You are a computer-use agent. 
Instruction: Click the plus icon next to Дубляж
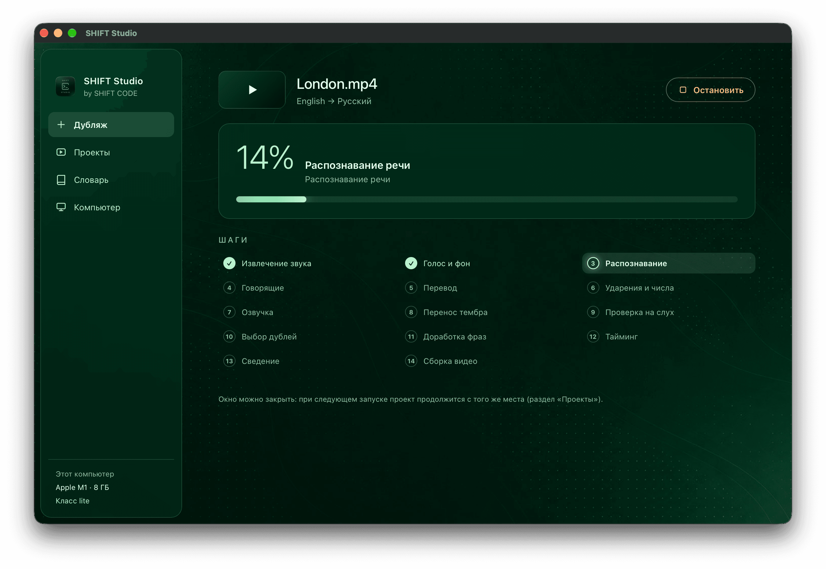61,125
